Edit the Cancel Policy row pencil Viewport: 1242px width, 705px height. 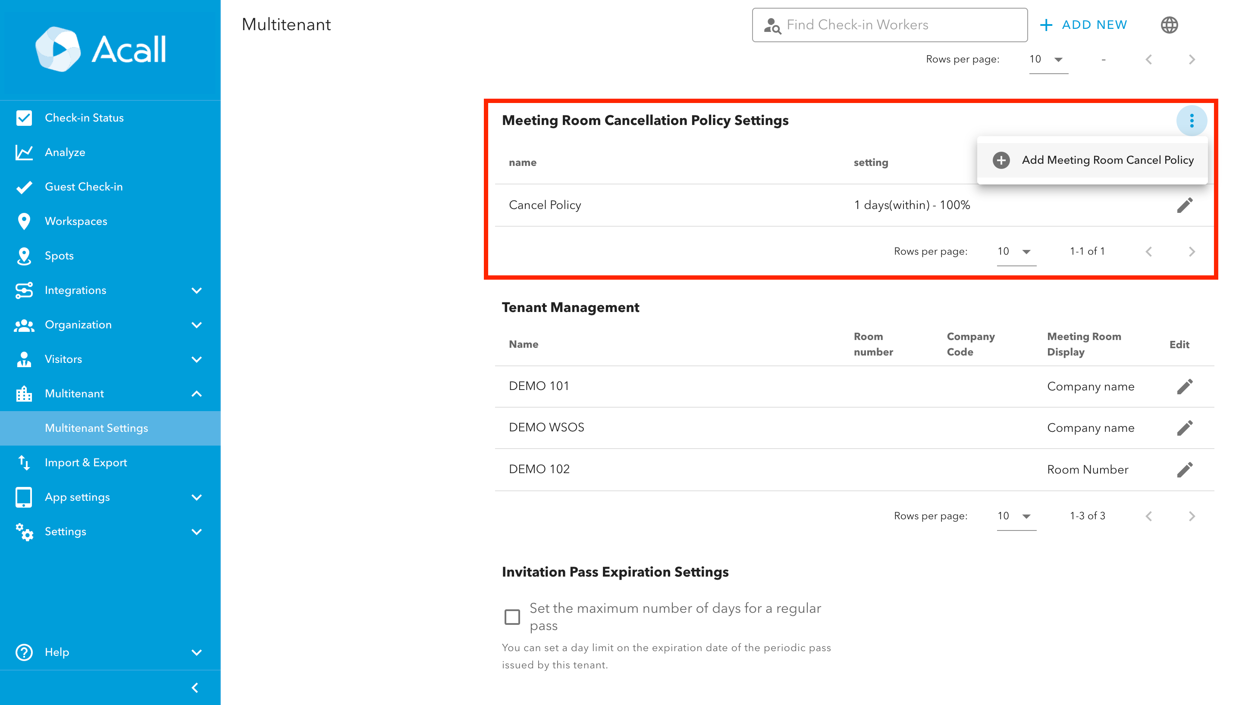point(1185,205)
